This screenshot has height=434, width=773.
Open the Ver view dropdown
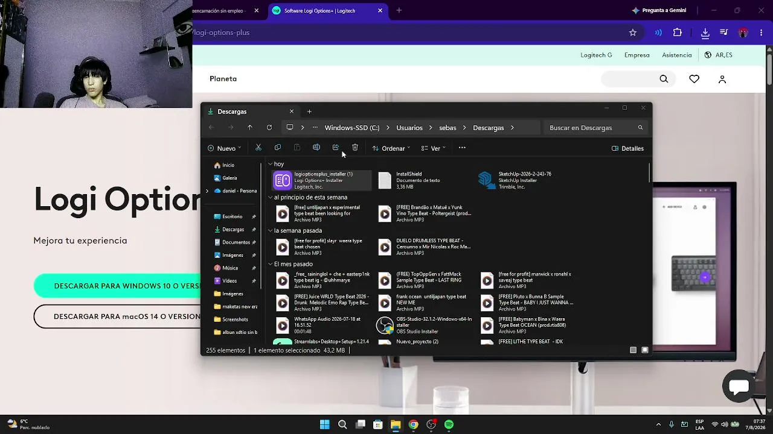pos(434,148)
